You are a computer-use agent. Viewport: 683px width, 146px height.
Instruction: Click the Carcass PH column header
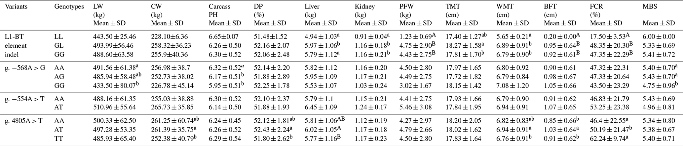[219, 11]
